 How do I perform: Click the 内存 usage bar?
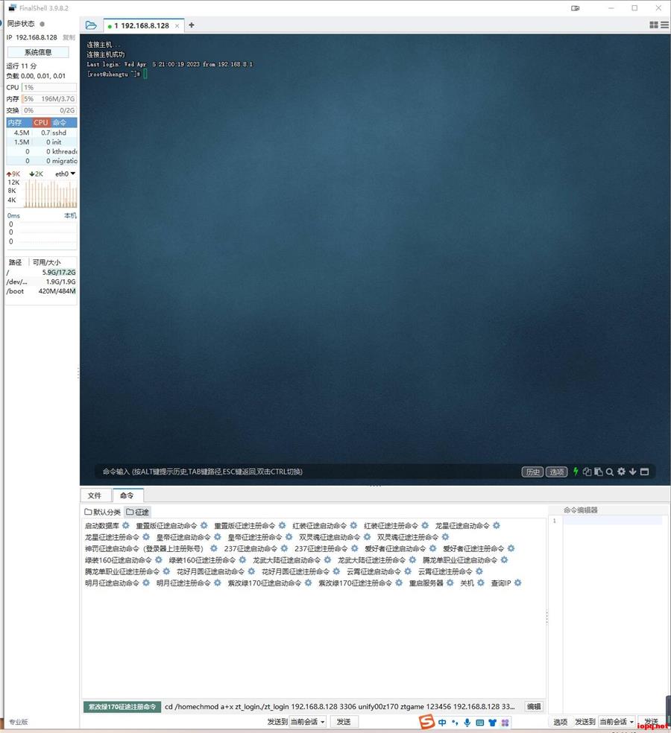(x=49, y=99)
